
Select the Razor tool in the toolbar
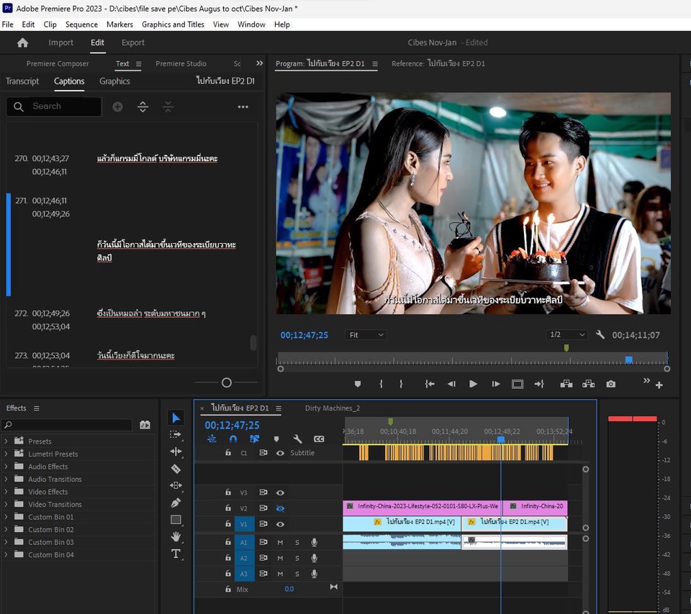coord(176,469)
